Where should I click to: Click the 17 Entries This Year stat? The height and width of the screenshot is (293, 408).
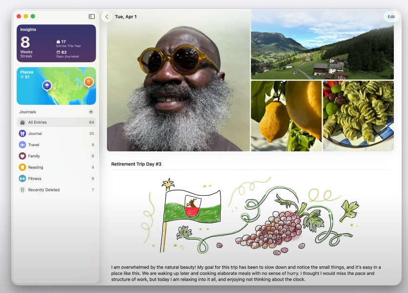pyautogui.click(x=69, y=44)
